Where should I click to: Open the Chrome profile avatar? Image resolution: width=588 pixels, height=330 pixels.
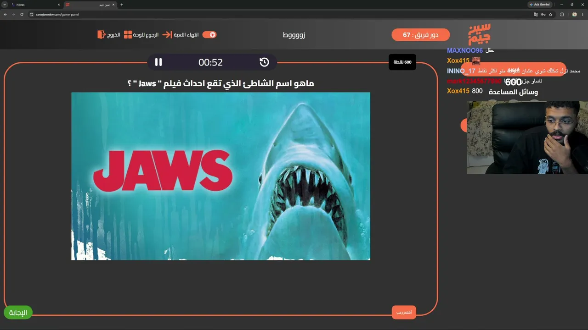tap(574, 14)
